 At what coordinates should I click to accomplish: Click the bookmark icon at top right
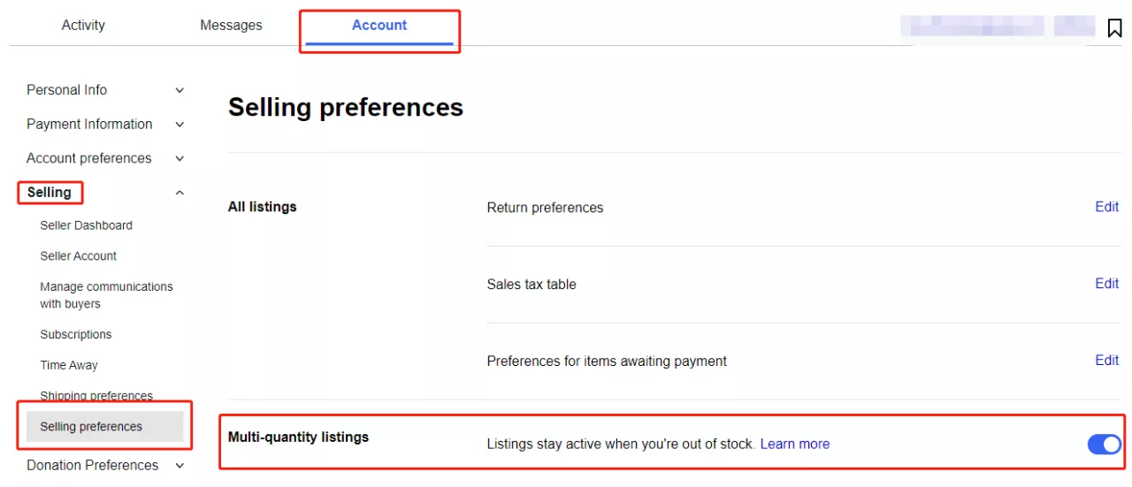click(x=1114, y=28)
